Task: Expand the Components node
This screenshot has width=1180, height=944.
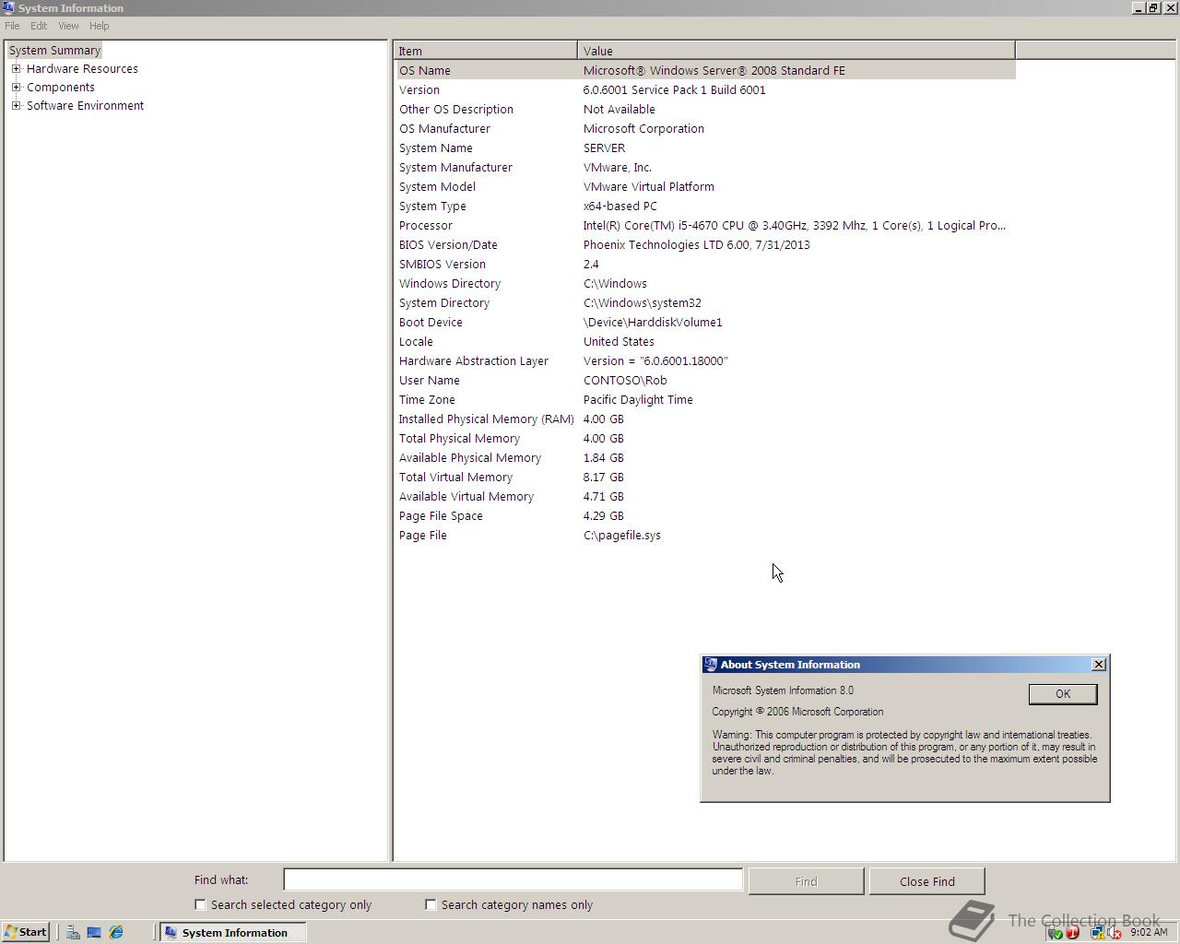Action: (16, 87)
